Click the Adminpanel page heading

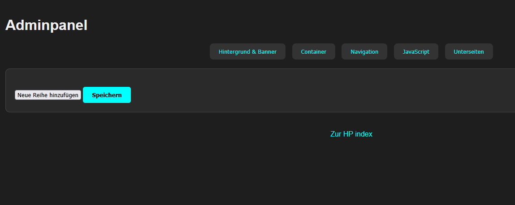tap(46, 26)
